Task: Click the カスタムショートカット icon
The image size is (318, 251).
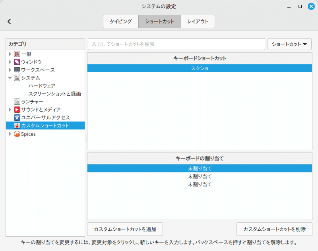Action: [x=17, y=125]
